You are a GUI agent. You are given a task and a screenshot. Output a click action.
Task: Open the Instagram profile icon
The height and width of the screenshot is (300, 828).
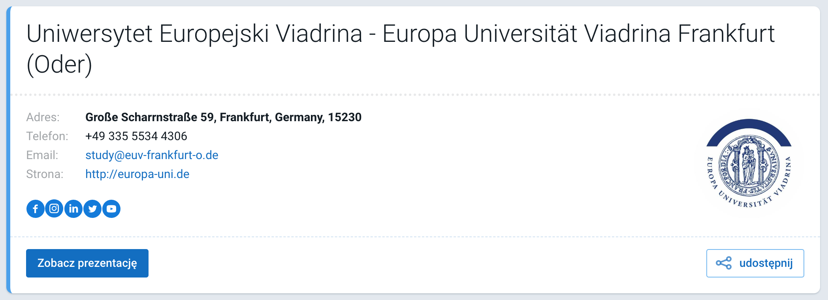click(55, 209)
